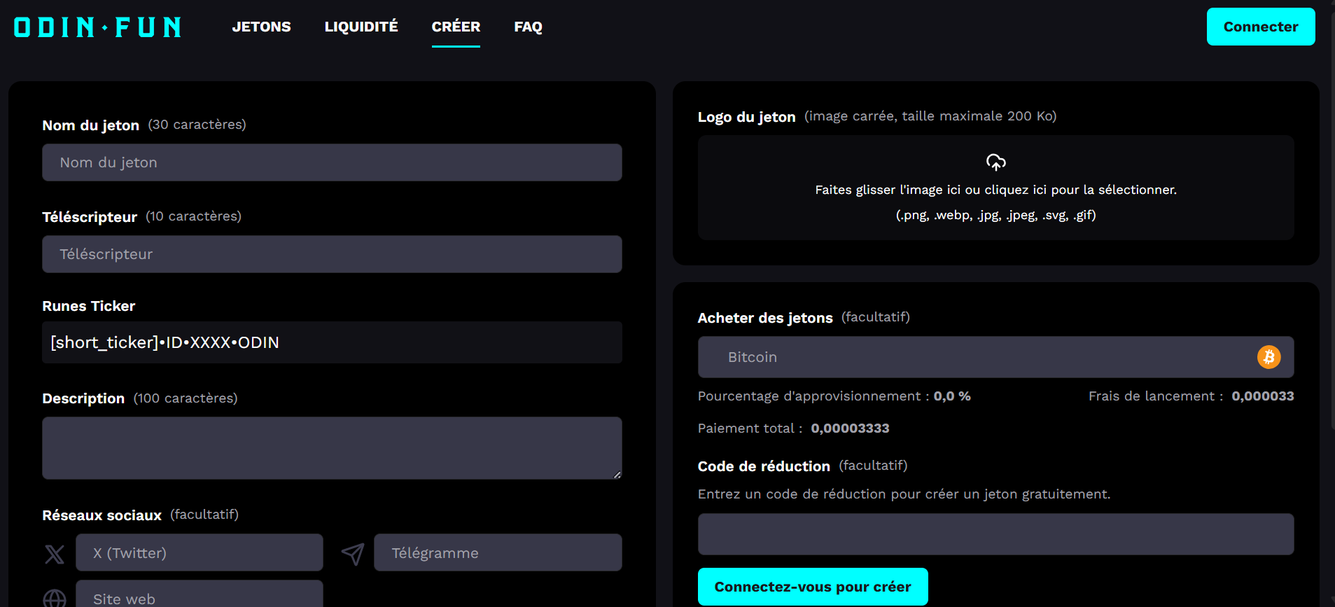This screenshot has height=607, width=1335.
Task: Click the globe website icon
Action: coord(55,599)
